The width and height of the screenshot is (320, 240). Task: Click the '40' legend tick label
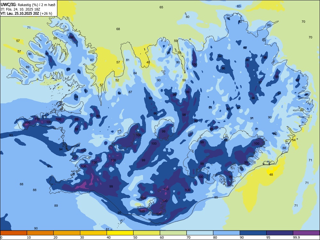108,237
